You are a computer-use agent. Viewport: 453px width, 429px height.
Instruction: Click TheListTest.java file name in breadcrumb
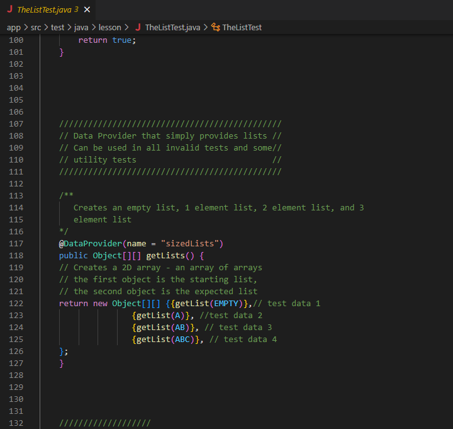click(172, 27)
